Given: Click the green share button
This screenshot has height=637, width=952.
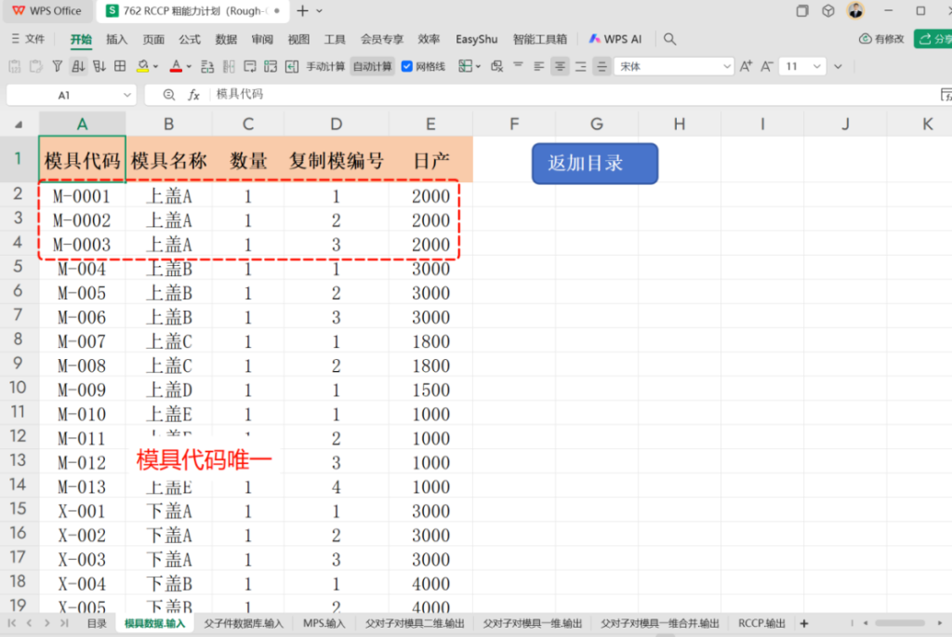Looking at the screenshot, I should point(933,39).
